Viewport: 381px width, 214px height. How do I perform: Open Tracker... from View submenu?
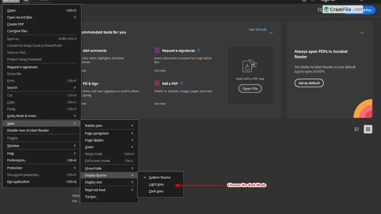[x=109, y=197]
